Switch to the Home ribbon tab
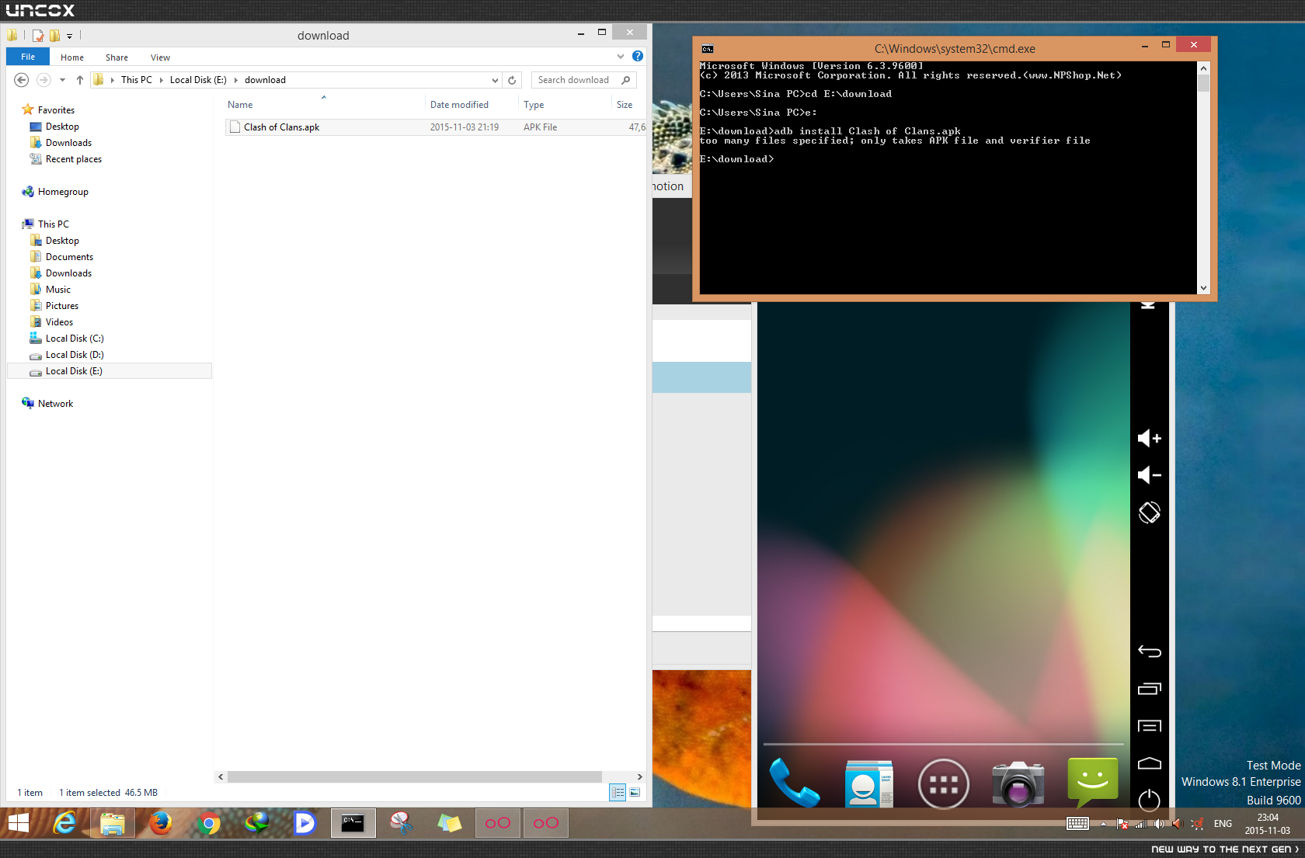Screen dimensions: 1305x858 pyautogui.click(x=72, y=57)
